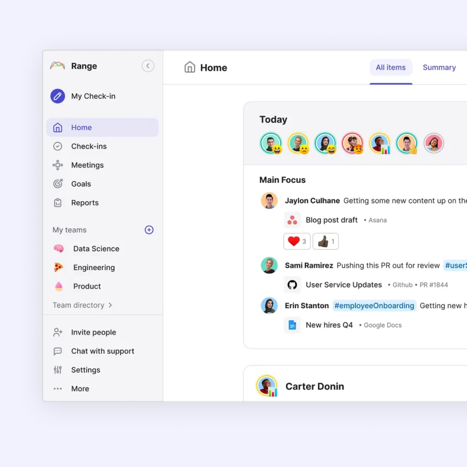Click Carter Donin's avatar thumbnail
The image size is (467, 467).
pos(267,386)
